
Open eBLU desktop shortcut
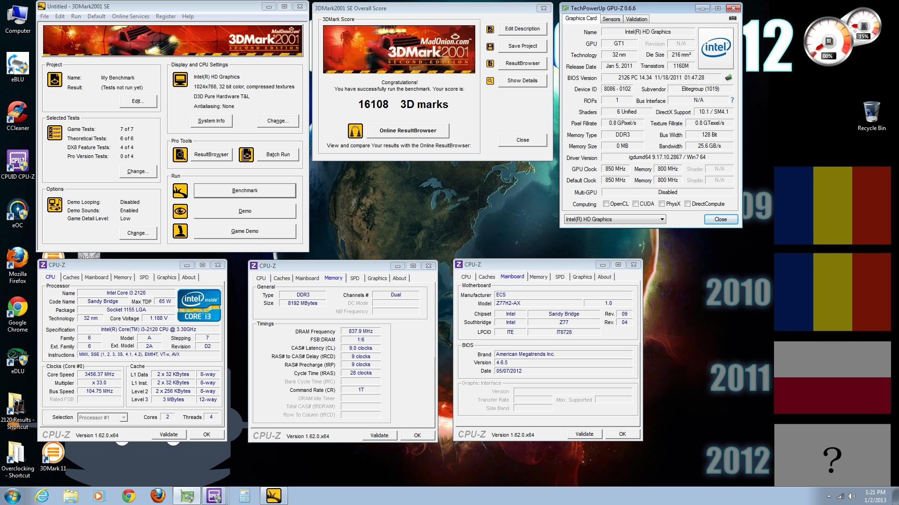coord(18,68)
